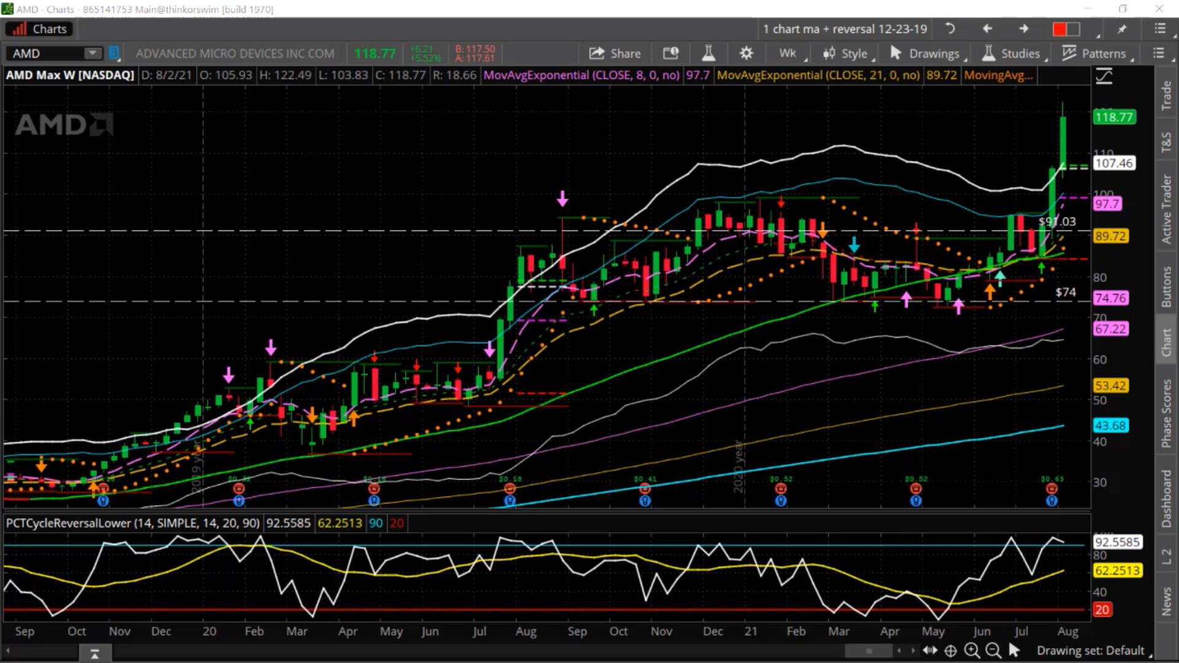
Task: Click the leftmost scroll arrow in the bottom-left corner
Action: tap(8, 651)
